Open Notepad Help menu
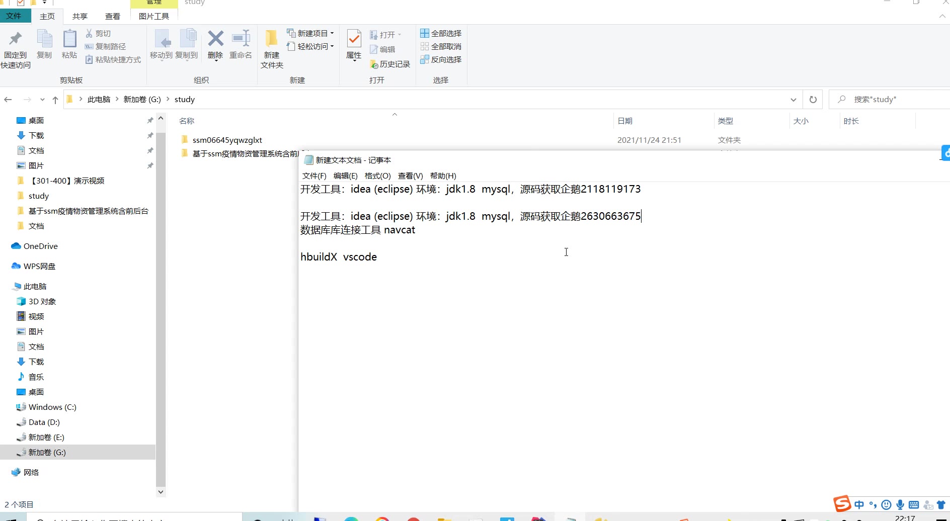This screenshot has height=521, width=950. pos(443,176)
